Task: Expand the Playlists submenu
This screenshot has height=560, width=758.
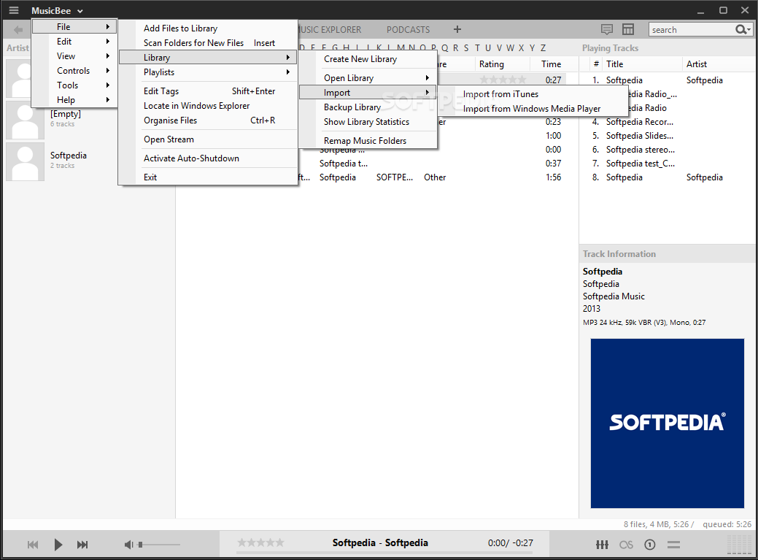Action: click(207, 72)
